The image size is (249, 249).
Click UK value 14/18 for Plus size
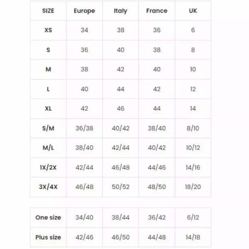(x=193, y=237)
